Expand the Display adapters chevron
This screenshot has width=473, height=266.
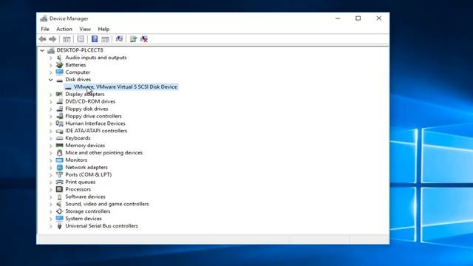tap(51, 95)
